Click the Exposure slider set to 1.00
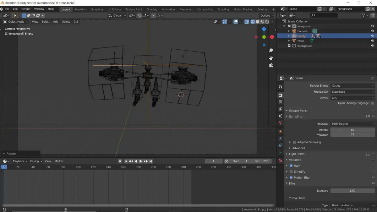Screen dimensions: 377x212 tap(352, 191)
